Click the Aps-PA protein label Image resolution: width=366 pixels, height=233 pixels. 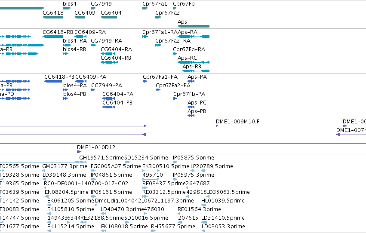point(197,77)
